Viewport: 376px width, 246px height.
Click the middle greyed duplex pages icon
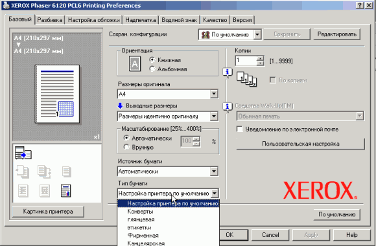pyautogui.click(x=44, y=172)
